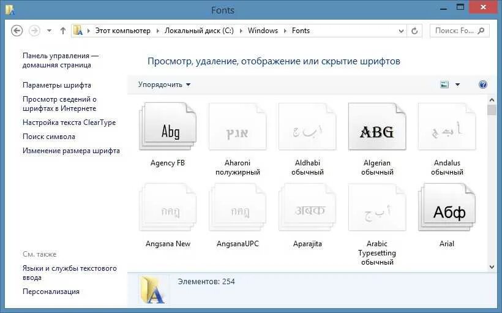Click the title bar Fonts folder icon
This screenshot has width=502, height=313.
(x=10, y=9)
